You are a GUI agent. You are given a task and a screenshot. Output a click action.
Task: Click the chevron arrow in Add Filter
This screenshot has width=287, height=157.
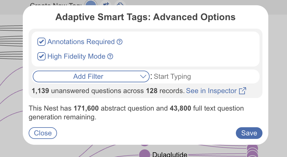(x=143, y=77)
